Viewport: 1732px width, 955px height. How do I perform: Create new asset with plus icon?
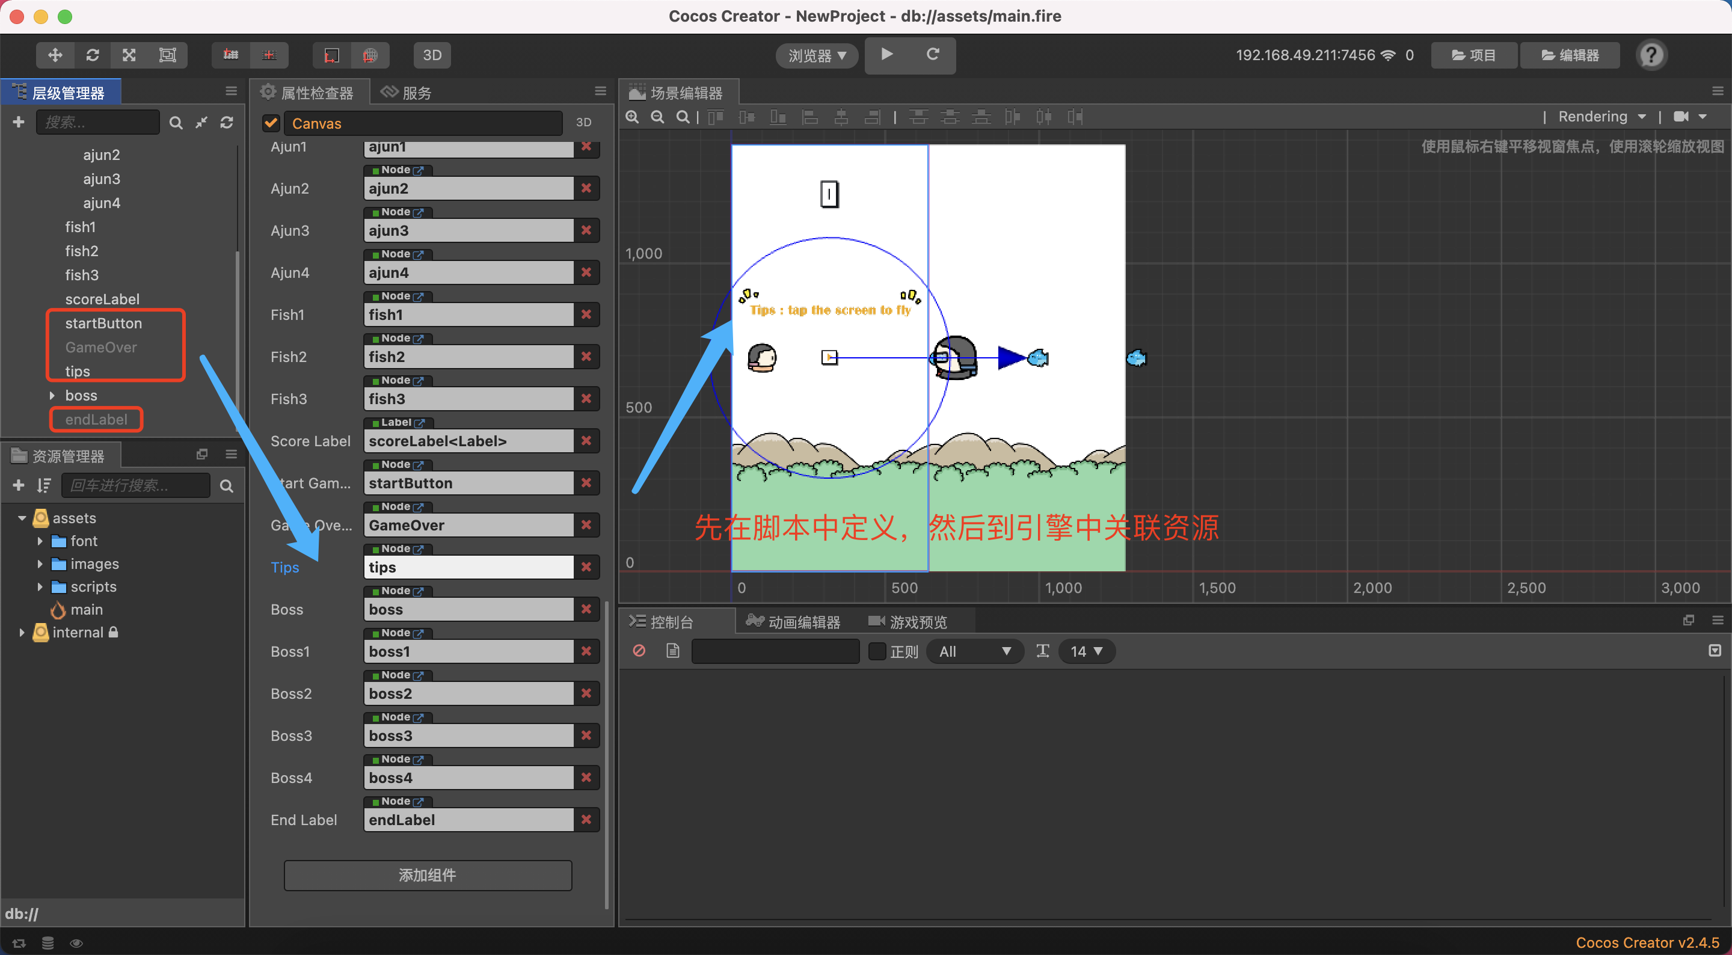(19, 485)
